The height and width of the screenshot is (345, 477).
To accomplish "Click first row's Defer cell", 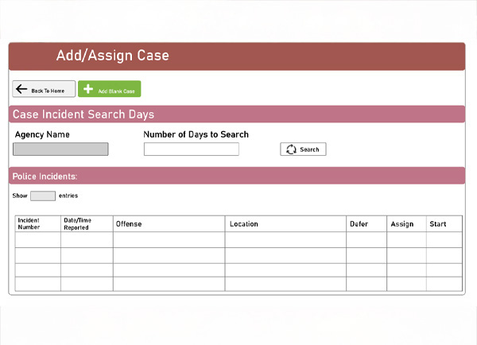I will pos(366,240).
